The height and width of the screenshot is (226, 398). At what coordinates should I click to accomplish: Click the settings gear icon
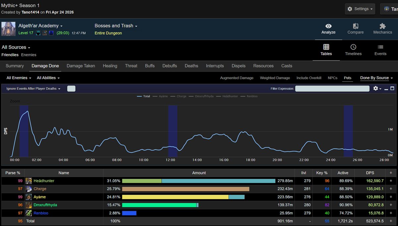pos(350,9)
